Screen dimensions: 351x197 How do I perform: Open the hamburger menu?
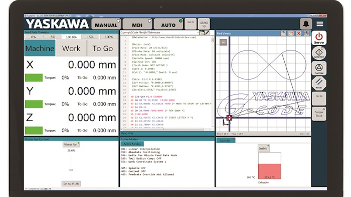pyautogui.click(x=320, y=24)
